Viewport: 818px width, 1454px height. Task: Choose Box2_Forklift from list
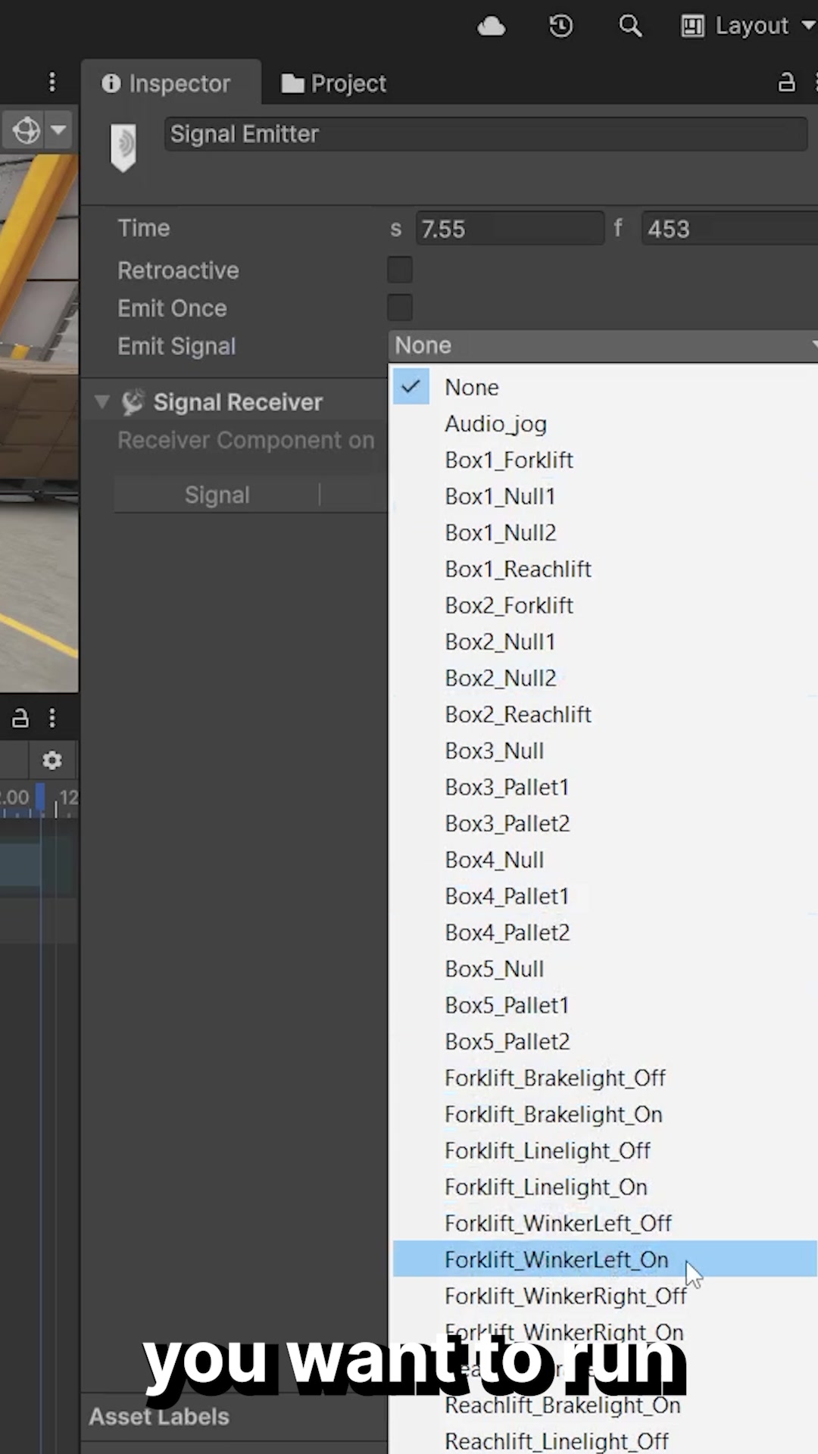604,605
